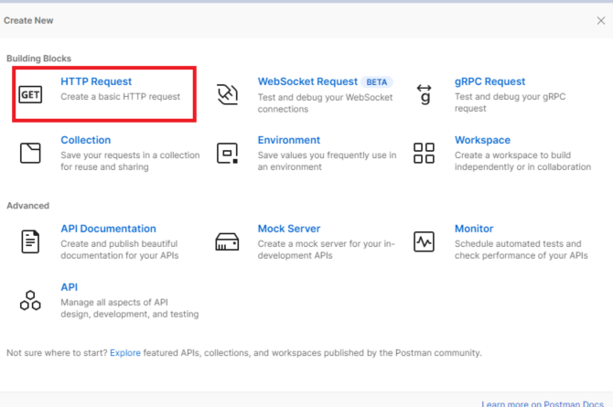Click 'Create a workspace to build' description

[x=522, y=161]
